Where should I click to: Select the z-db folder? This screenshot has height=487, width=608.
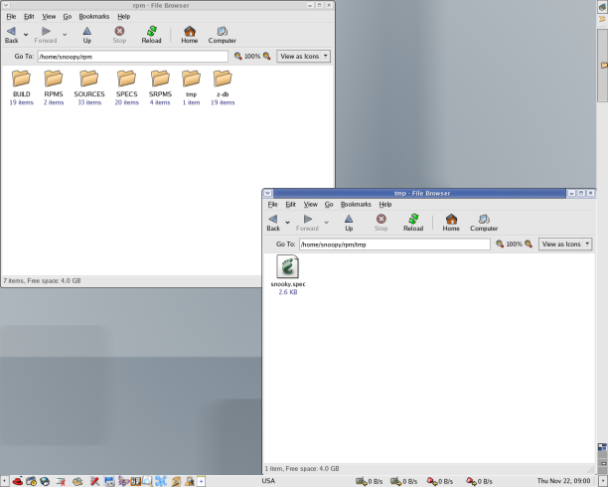223,79
